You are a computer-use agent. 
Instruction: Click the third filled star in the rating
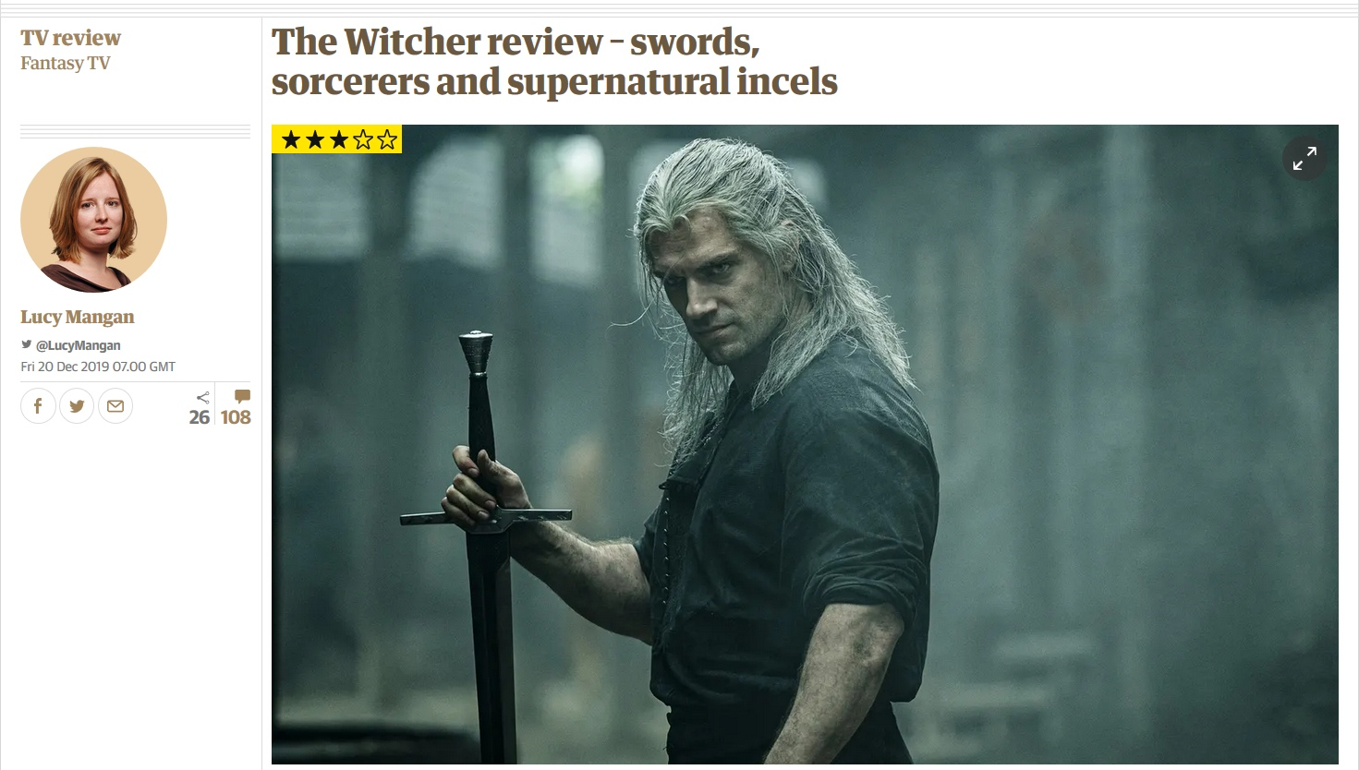[339, 139]
